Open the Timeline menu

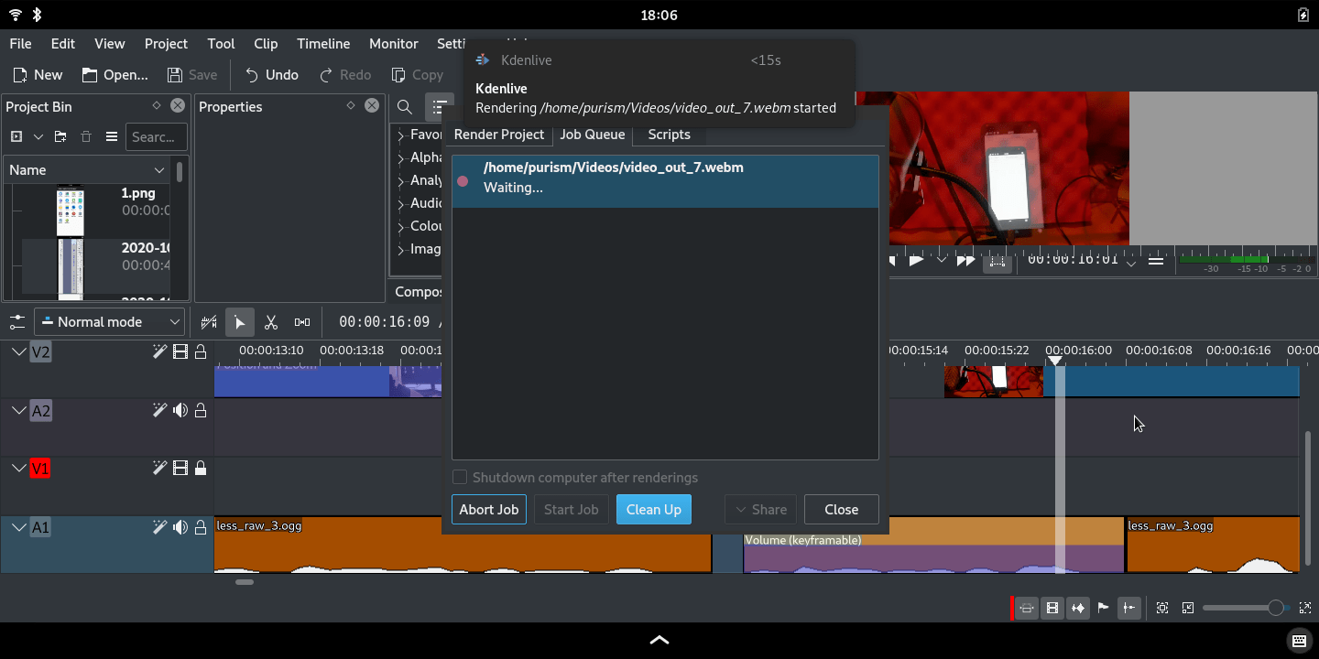(x=323, y=44)
